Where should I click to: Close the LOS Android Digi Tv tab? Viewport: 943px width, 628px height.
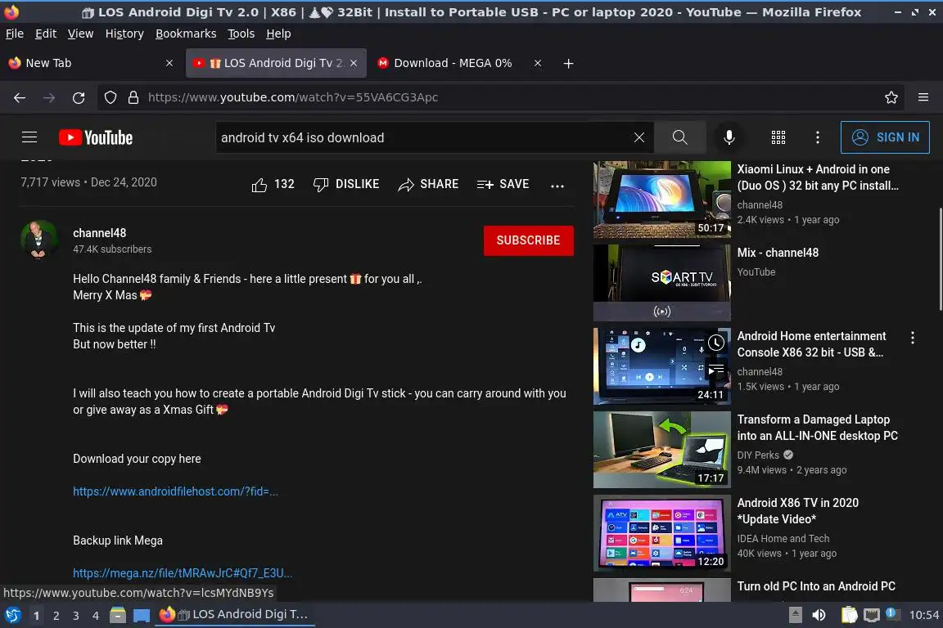(x=354, y=63)
